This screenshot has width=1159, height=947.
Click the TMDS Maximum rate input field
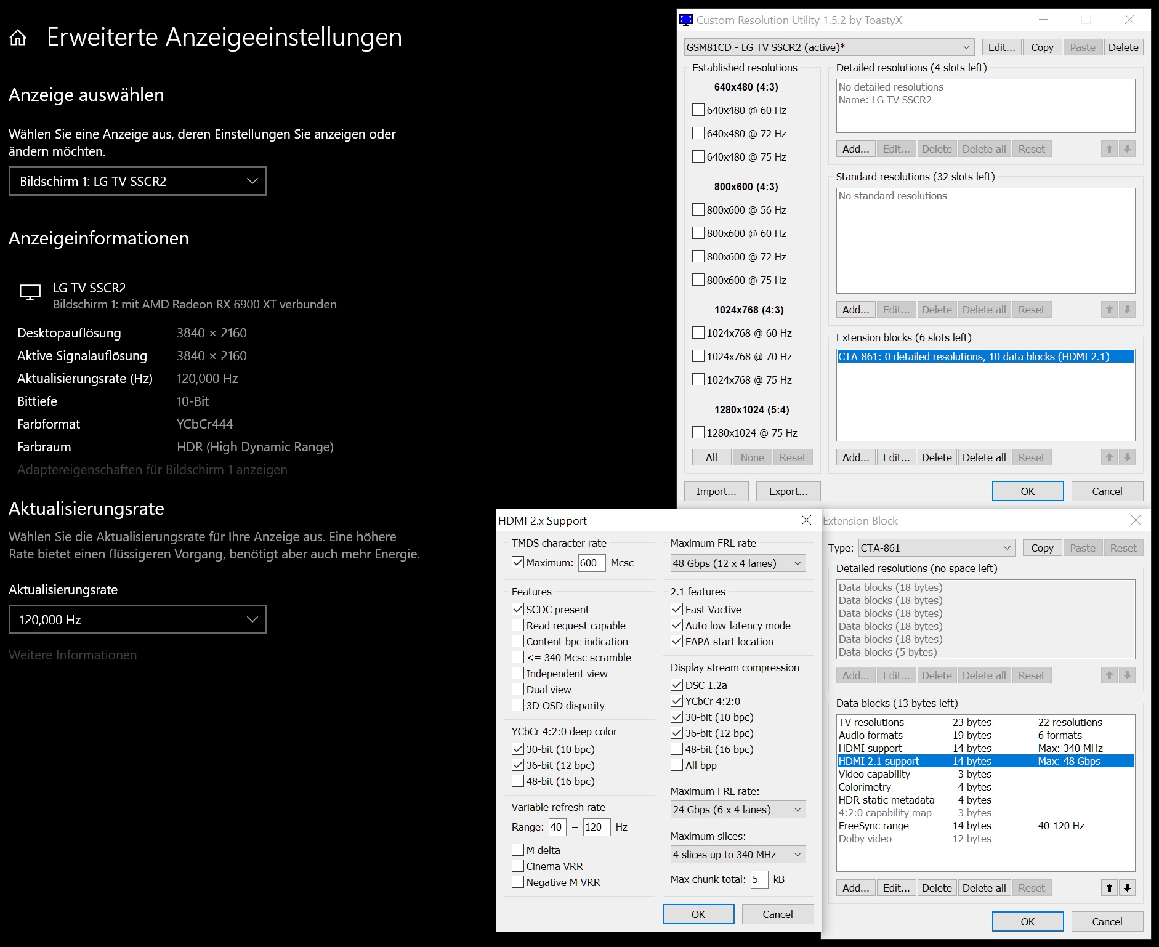pos(592,562)
